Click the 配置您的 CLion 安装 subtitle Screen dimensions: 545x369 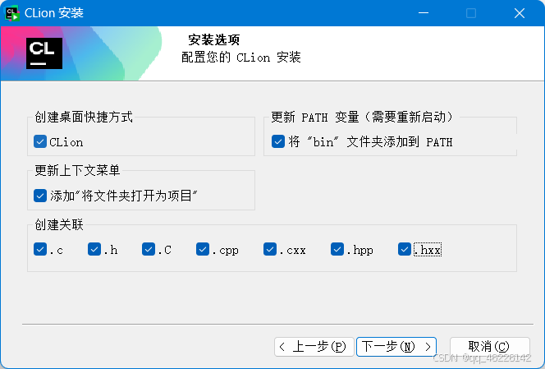point(240,57)
